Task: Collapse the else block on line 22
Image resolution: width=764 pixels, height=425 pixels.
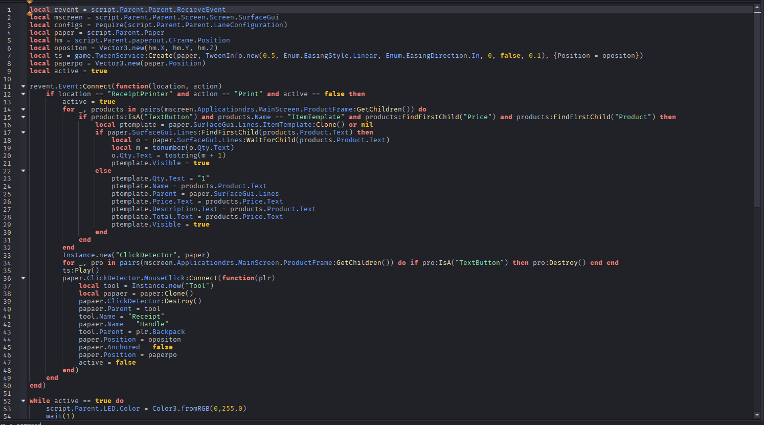Action: click(23, 171)
